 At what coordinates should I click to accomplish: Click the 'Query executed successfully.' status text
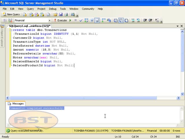click(x=27, y=131)
